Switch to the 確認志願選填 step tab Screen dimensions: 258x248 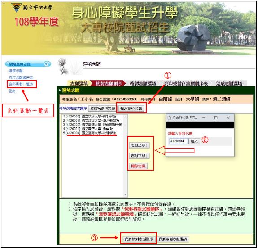[143, 83]
